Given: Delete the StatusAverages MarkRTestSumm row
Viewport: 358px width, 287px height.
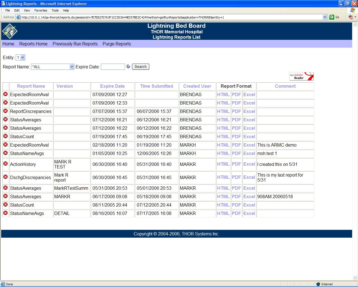Looking at the screenshot, I should [5, 188].
